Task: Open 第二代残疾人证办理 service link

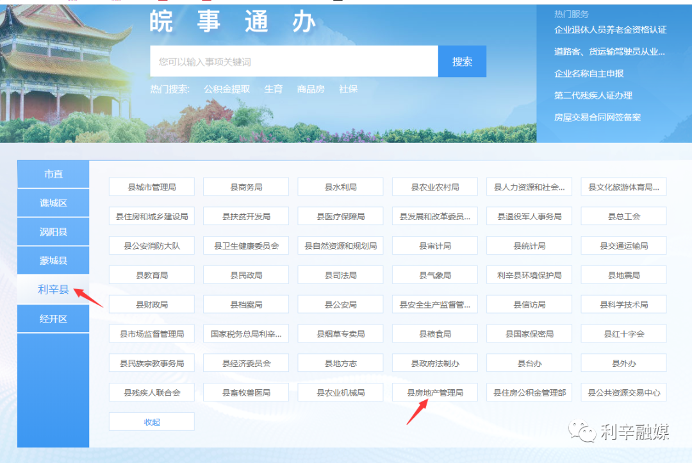Action: click(593, 96)
